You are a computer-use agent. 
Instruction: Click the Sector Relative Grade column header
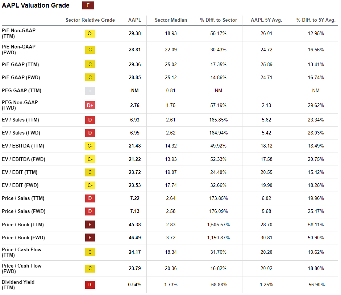[90, 20]
